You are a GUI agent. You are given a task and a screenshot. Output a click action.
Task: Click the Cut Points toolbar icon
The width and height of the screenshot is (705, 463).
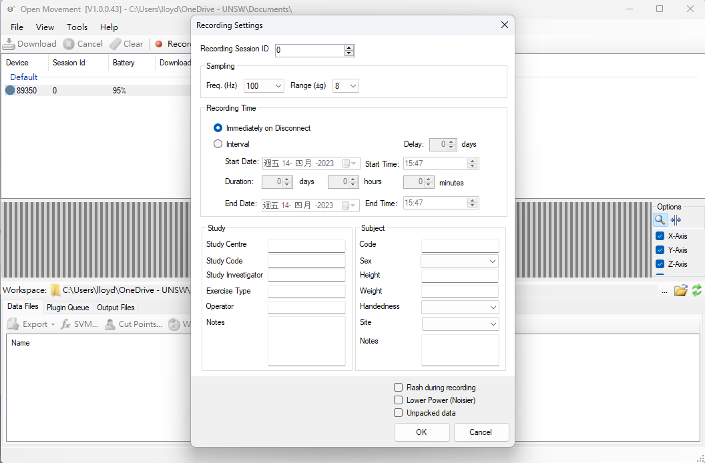coord(109,324)
